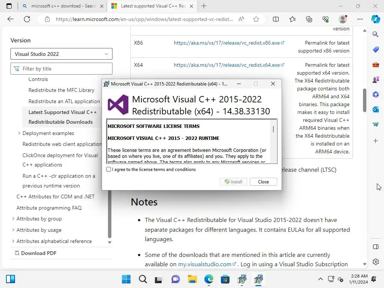Open Run a C++ -clr application article
This screenshot has height=288, width=384.
pyautogui.click(x=59, y=181)
